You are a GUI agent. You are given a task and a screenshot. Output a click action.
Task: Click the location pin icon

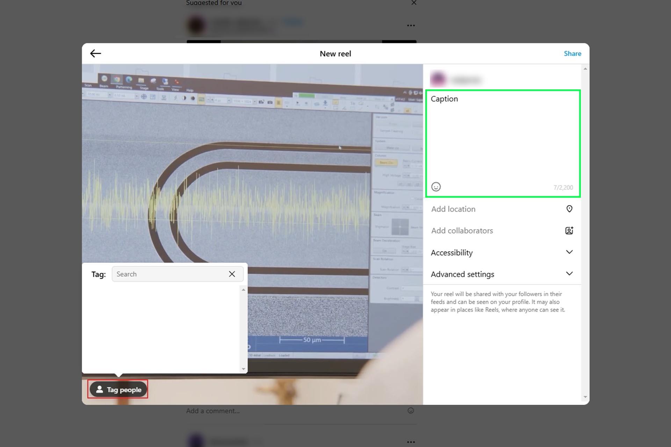(569, 209)
